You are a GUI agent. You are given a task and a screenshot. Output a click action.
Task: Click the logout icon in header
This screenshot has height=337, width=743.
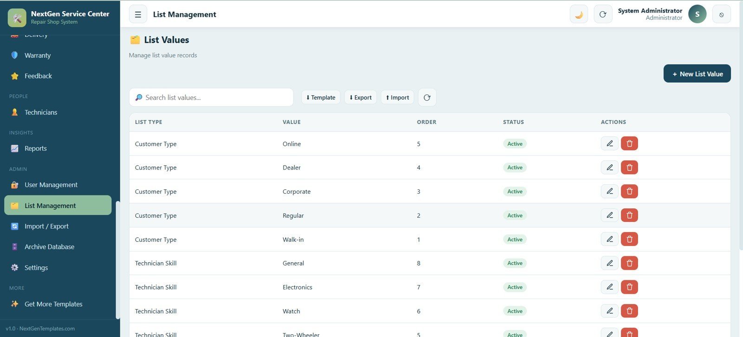(721, 14)
